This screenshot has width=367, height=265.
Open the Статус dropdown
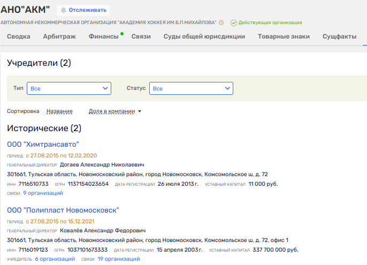coord(191,88)
